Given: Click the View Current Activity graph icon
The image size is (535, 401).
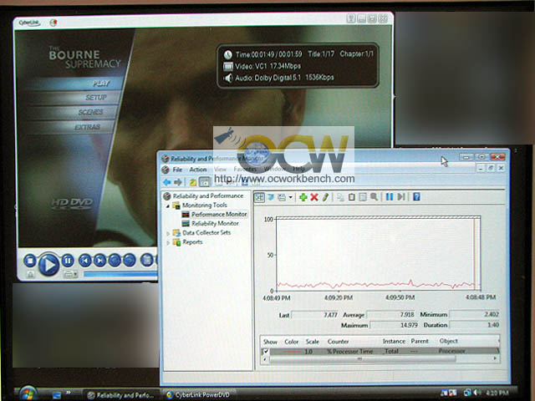Looking at the screenshot, I should coord(259,197).
